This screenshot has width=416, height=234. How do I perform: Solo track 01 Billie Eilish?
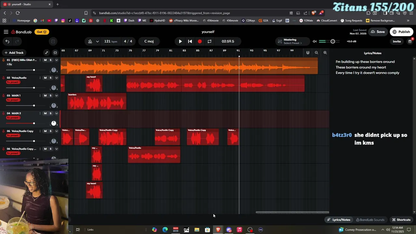50,60
